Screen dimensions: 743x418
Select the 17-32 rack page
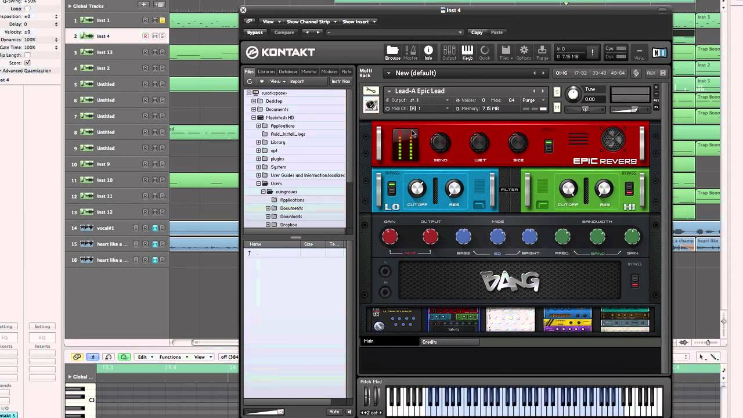[580, 73]
